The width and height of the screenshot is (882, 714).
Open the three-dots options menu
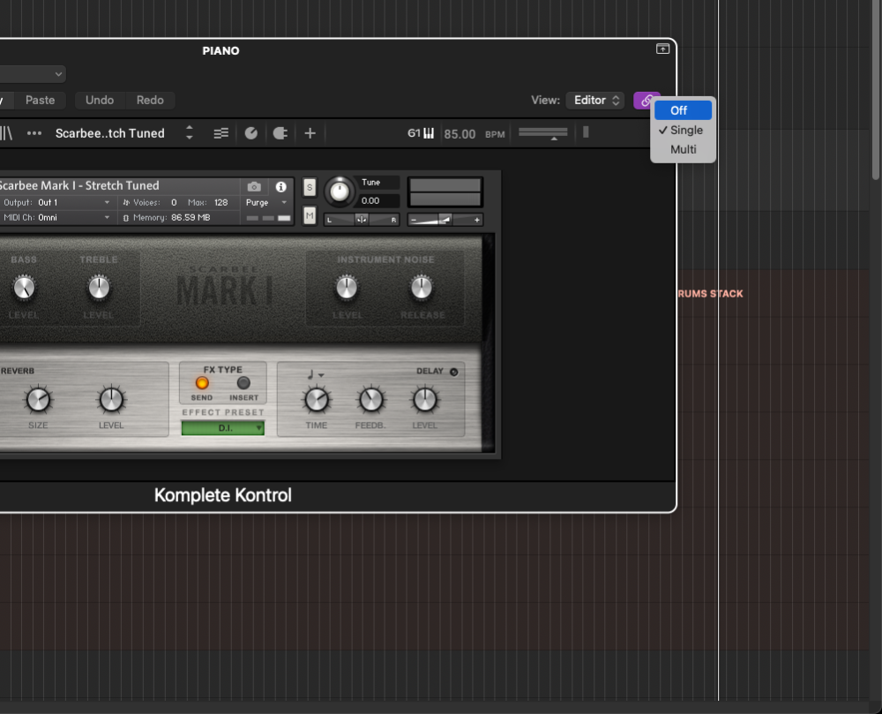(34, 133)
